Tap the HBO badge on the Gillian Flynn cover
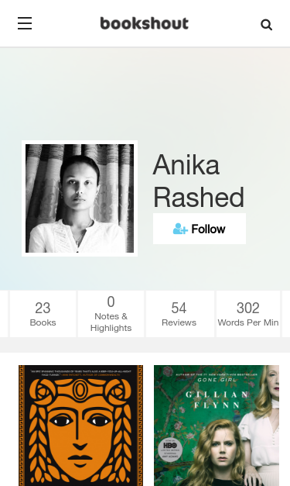Image resolution: width=290 pixels, height=486 pixels. pos(170,449)
